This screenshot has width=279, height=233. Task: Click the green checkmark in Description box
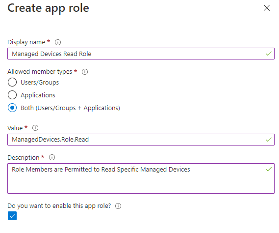click(269, 169)
